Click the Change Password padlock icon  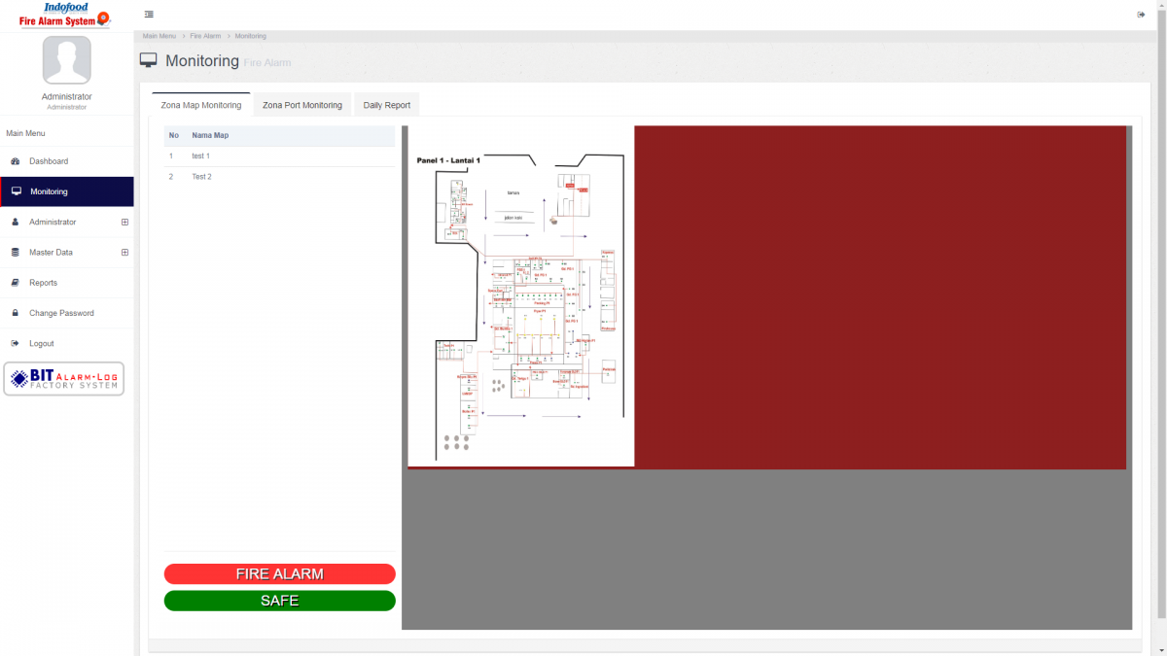coord(16,313)
